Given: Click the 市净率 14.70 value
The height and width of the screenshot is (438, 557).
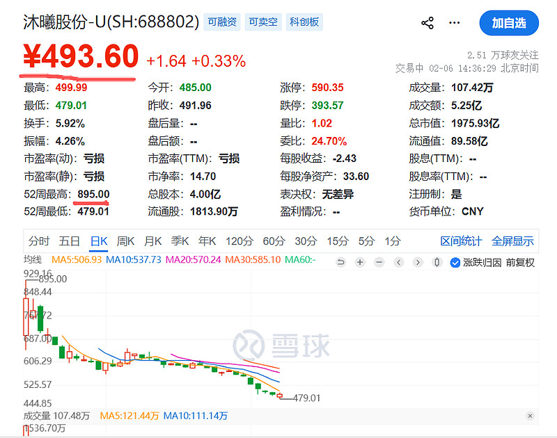Looking at the screenshot, I should point(203,177).
